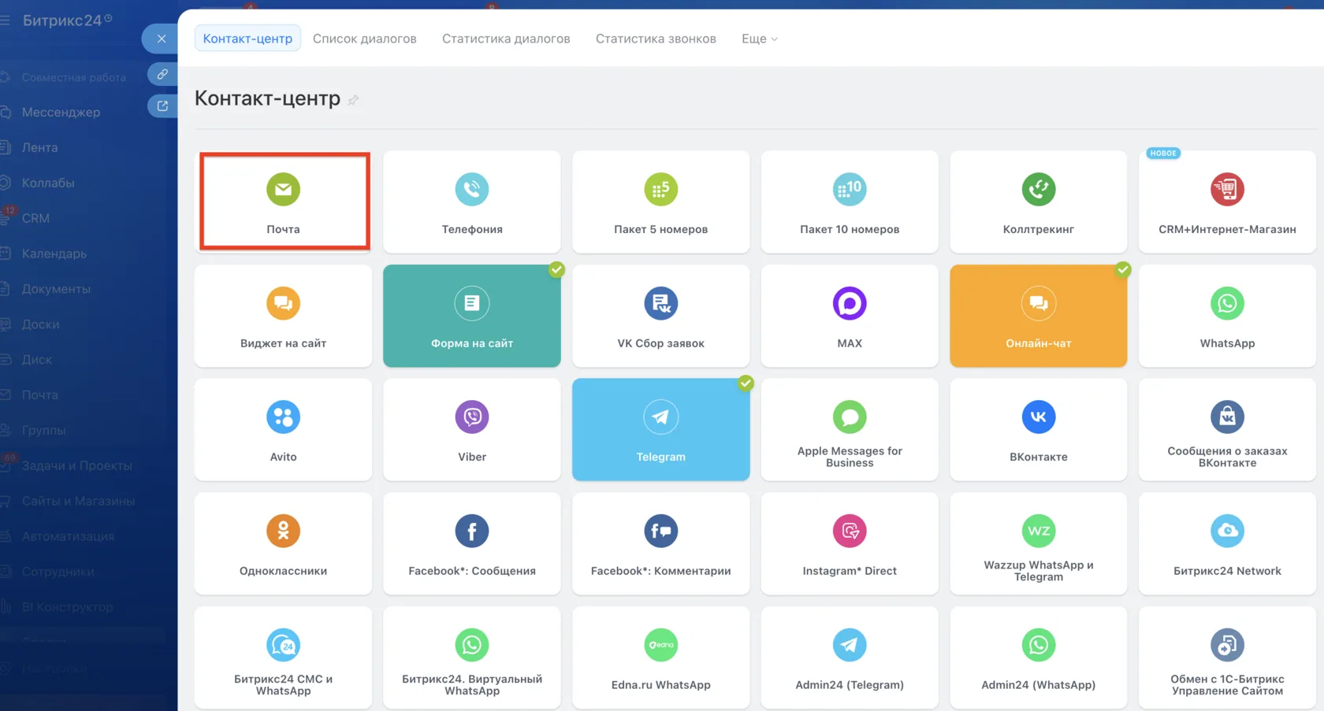Open Битрикс24 Network card

(1227, 543)
